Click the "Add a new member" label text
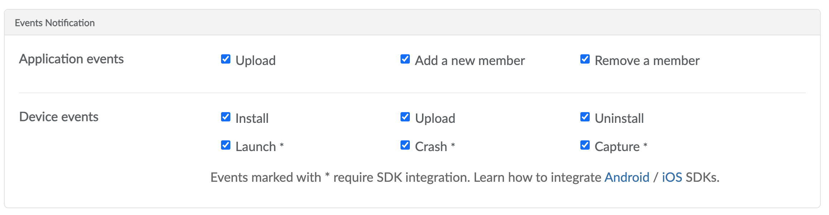This screenshot has width=829, height=215. (470, 61)
